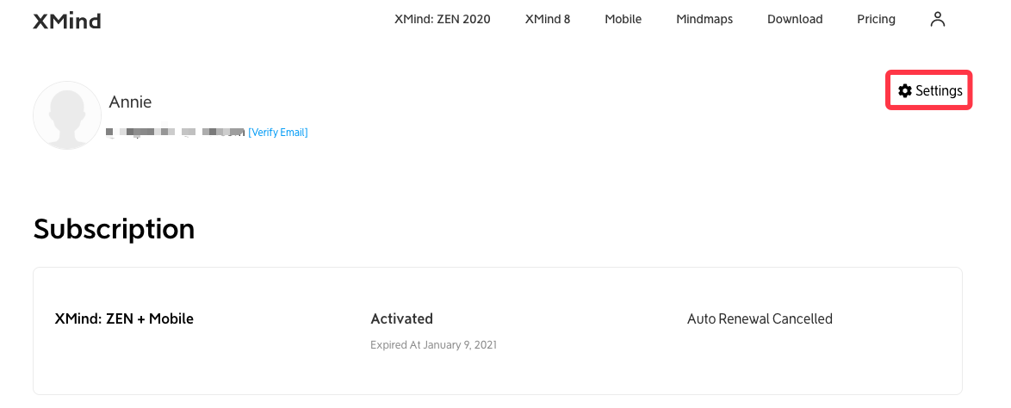Navigate to the Download page
The width and height of the screenshot is (1011, 408).
794,19
